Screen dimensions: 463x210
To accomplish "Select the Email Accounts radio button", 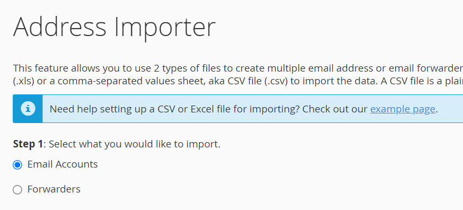I will [x=18, y=164].
